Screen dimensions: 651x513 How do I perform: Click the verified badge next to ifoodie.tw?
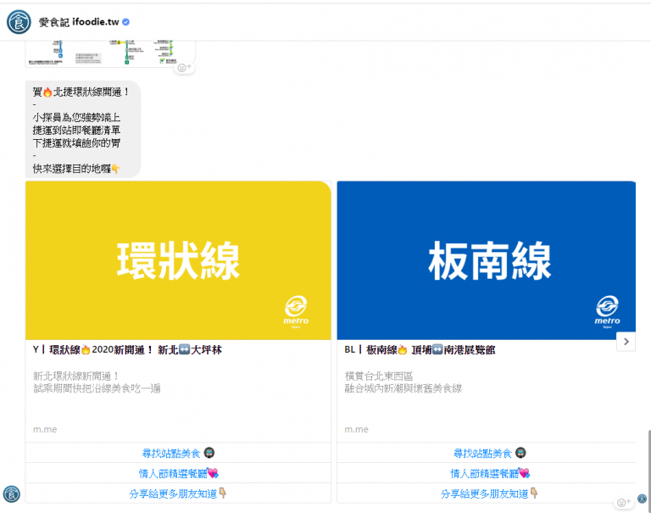coord(125,22)
